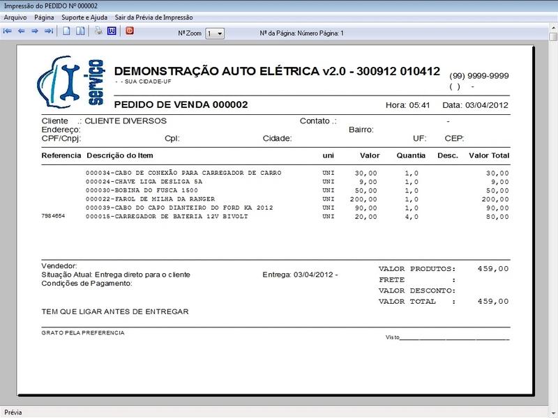The height and width of the screenshot is (418, 558).
Task: Open the Arquivo menu
Action: click(x=15, y=17)
